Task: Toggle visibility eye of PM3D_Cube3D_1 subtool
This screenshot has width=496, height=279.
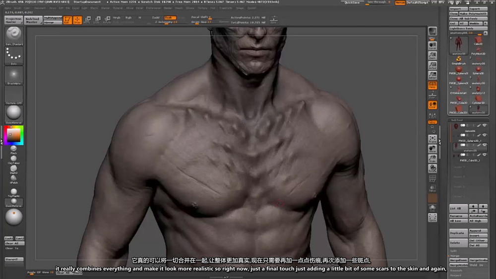Action: (x=485, y=155)
